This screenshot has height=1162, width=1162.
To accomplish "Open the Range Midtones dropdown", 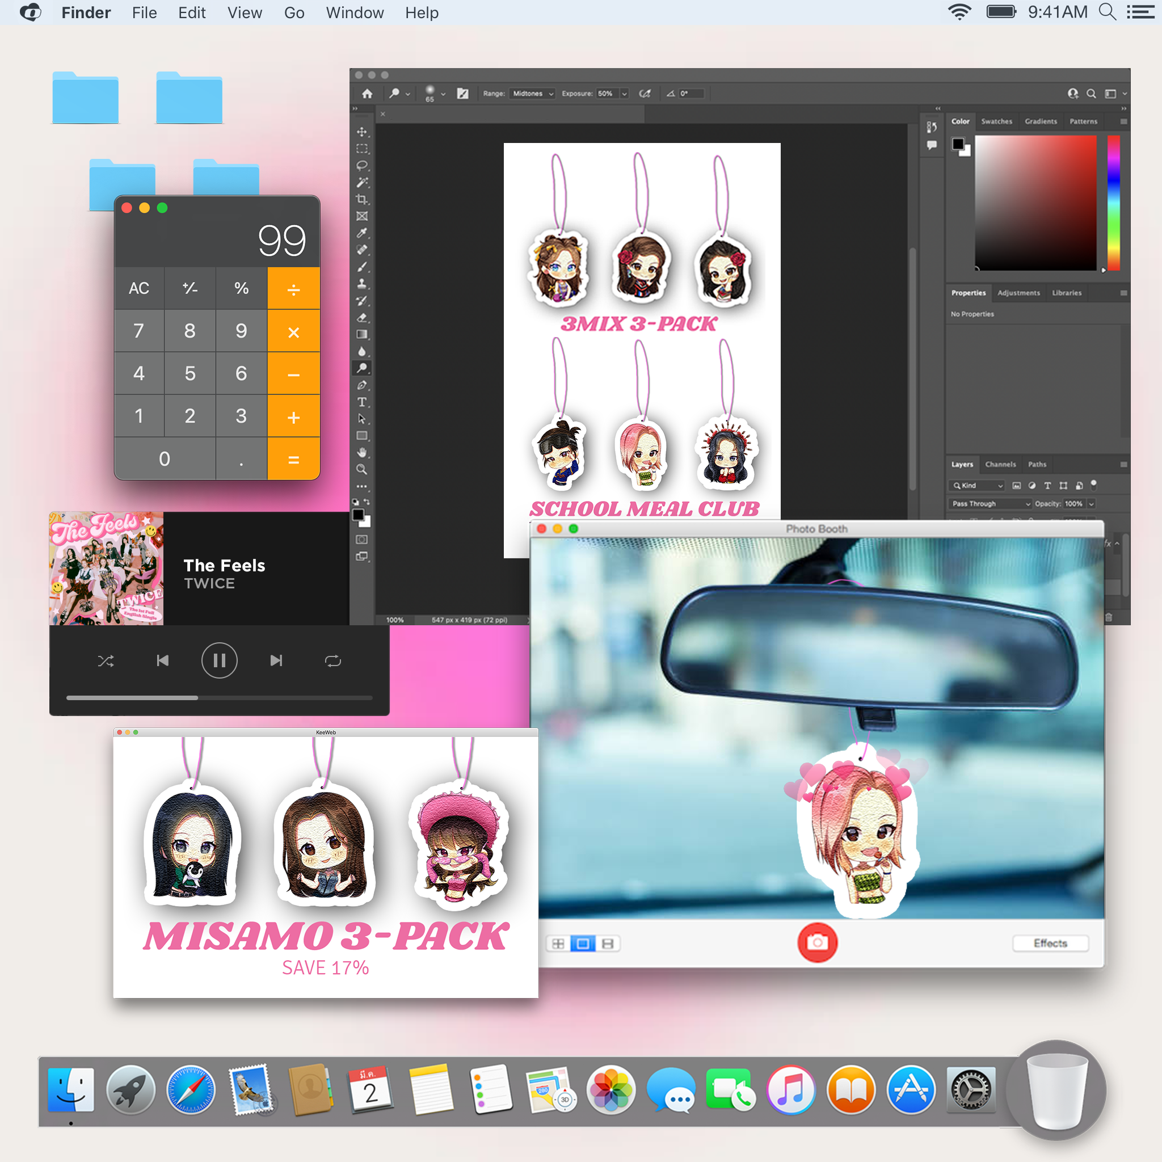I will (532, 94).
